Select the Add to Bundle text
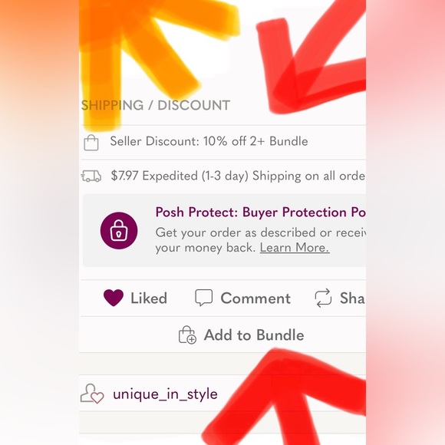445x445 pixels. [254, 335]
